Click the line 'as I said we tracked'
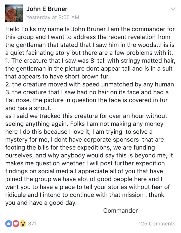This screenshot has height=233, width=181. coord(86,116)
